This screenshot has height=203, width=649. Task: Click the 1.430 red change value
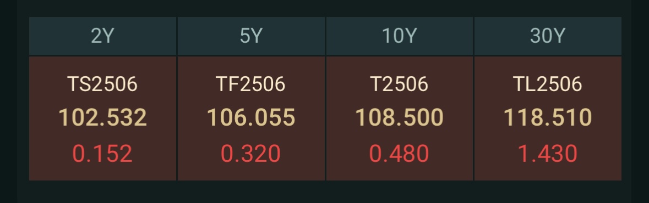(548, 154)
